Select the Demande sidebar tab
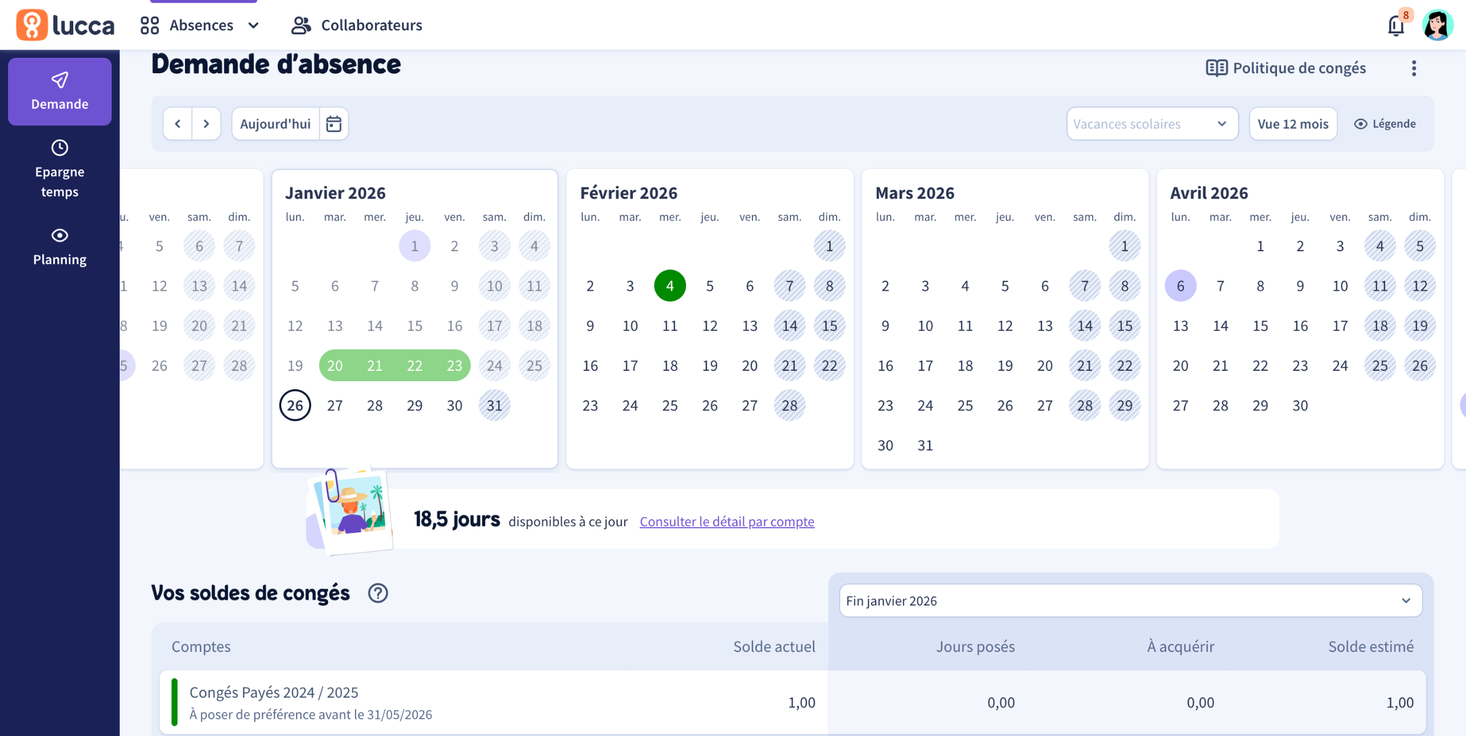 (60, 92)
